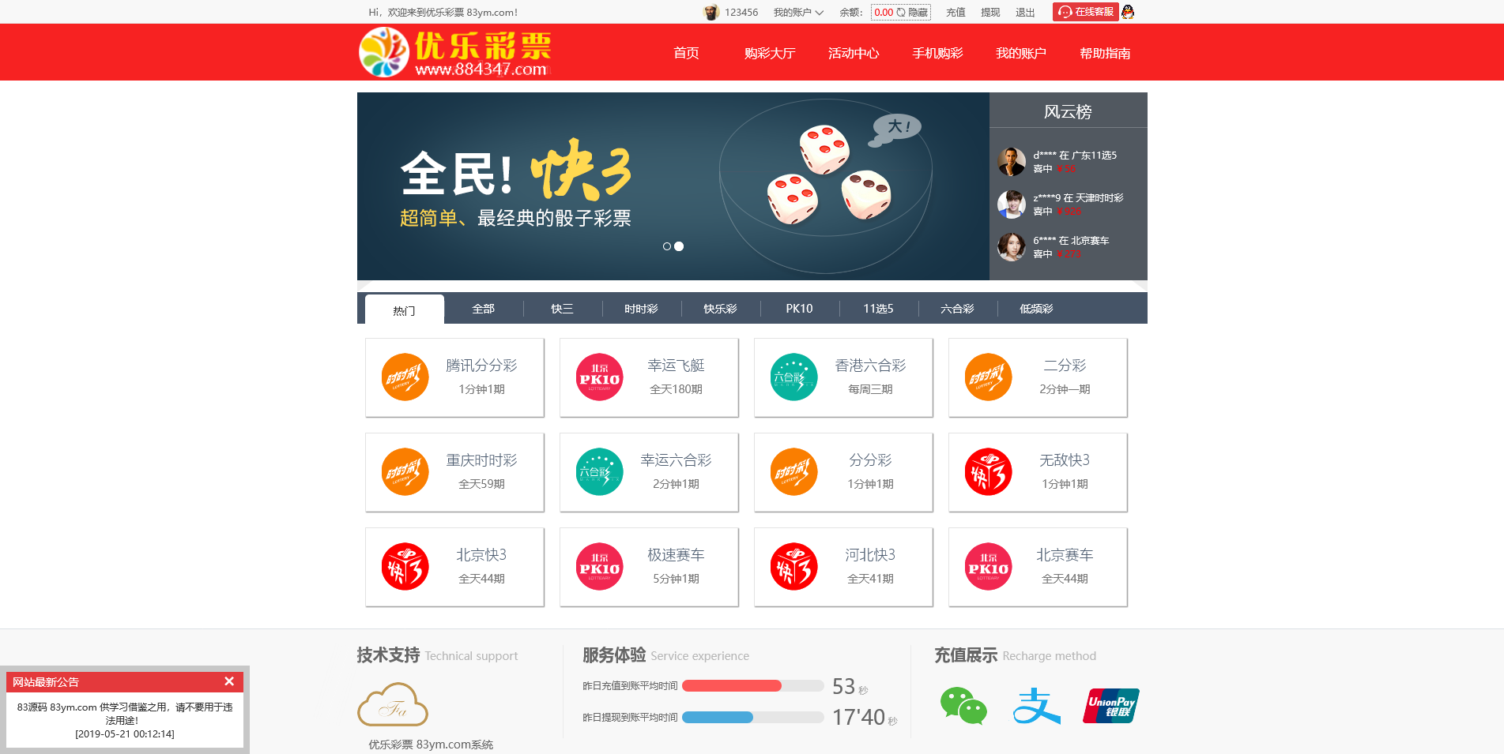Click avatar of winner d**** 广东11选5

(x=1011, y=162)
